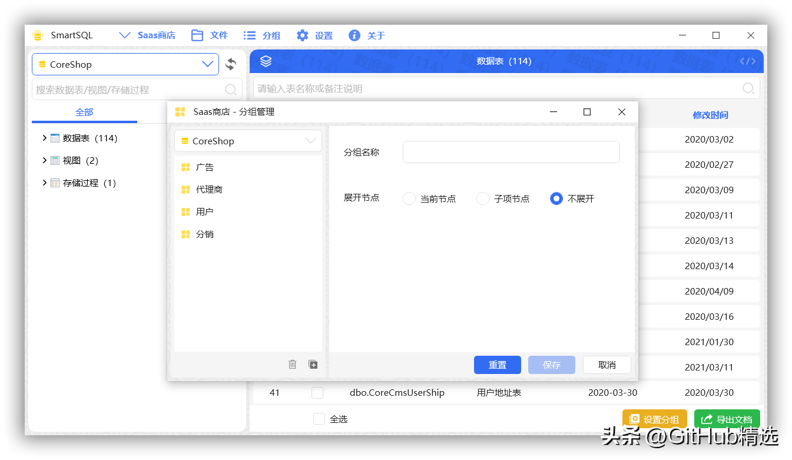The image size is (792, 460).
Task: Expand the 存储过程 (1) tree node
Action: [x=44, y=183]
